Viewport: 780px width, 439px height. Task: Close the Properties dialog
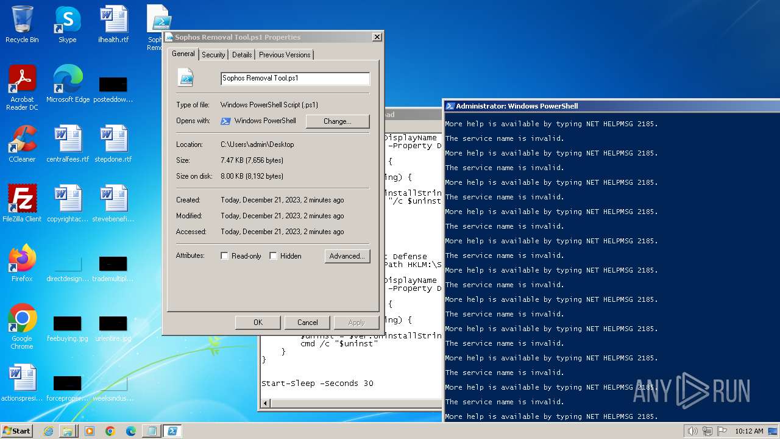(x=377, y=37)
